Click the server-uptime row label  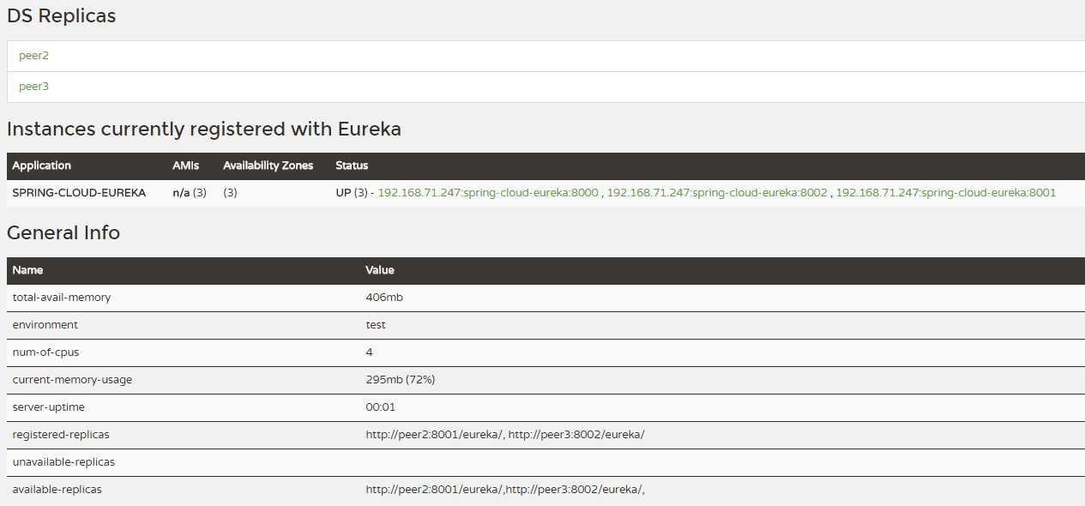[49, 407]
